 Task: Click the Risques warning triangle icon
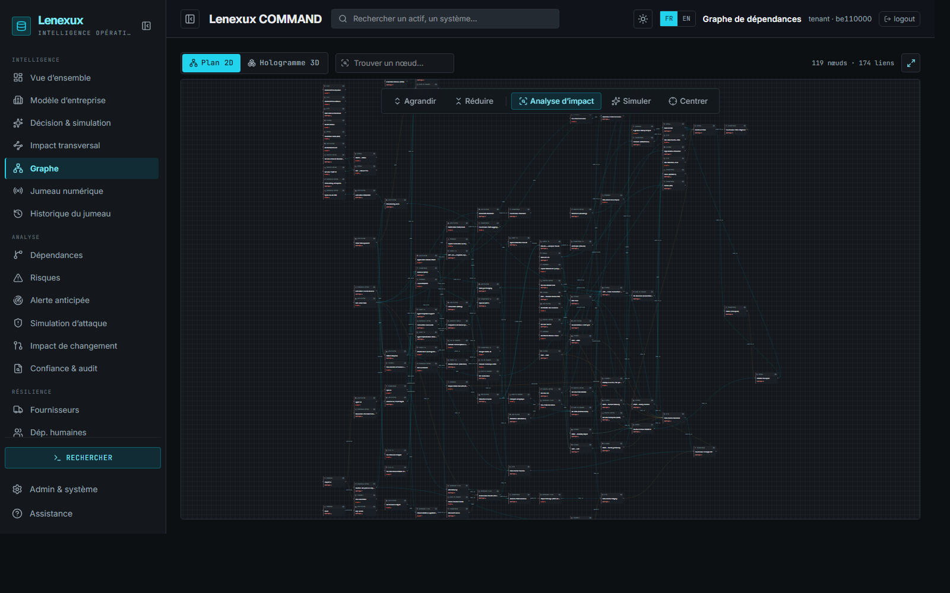(x=18, y=278)
